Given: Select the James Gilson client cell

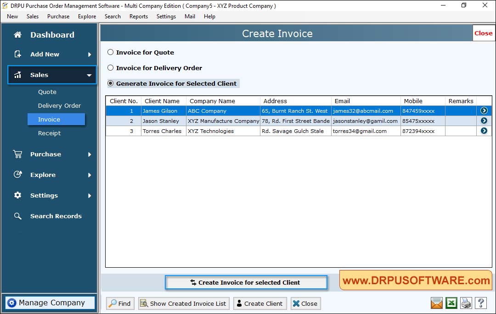Looking at the screenshot, I should (163, 111).
